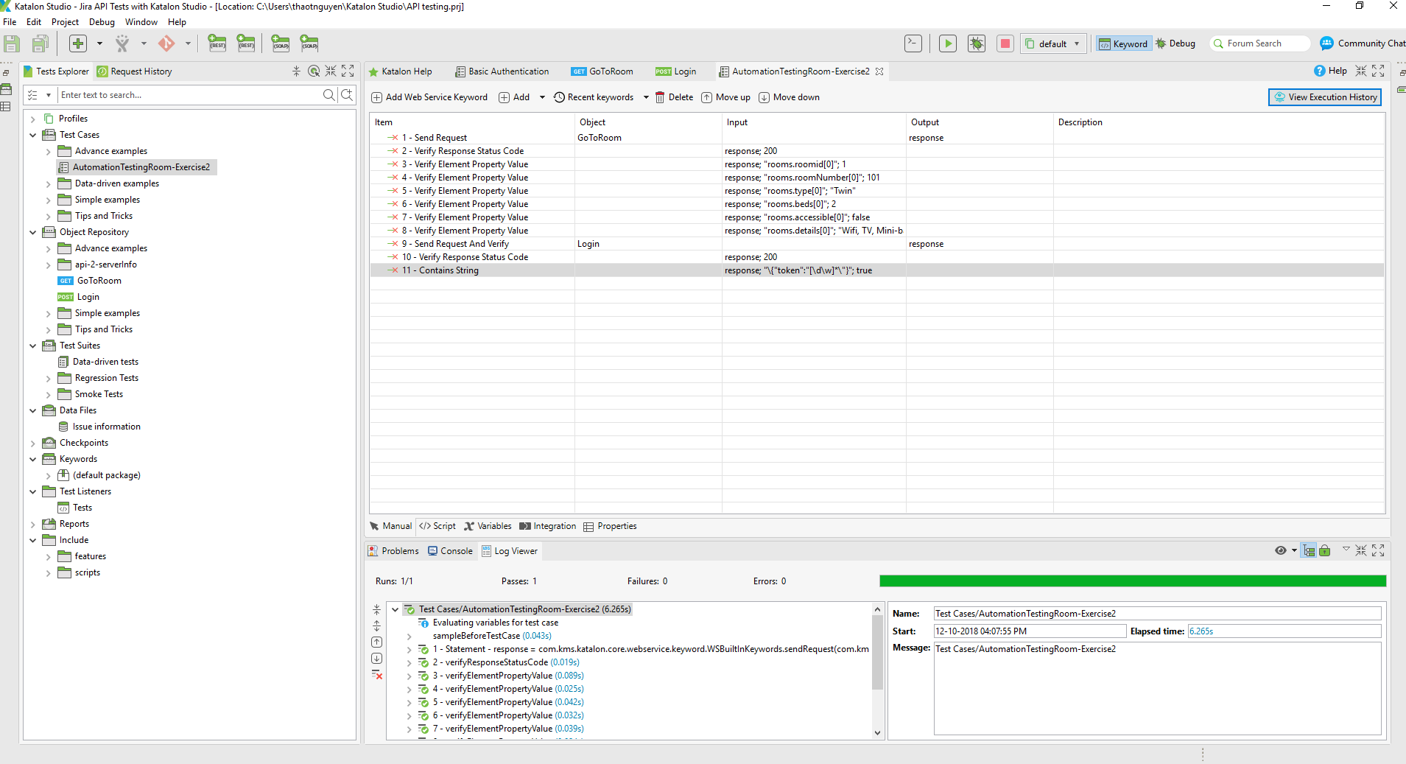The width and height of the screenshot is (1406, 764).
Task: Click the Katalon Spy tool icon
Action: [x=122, y=43]
